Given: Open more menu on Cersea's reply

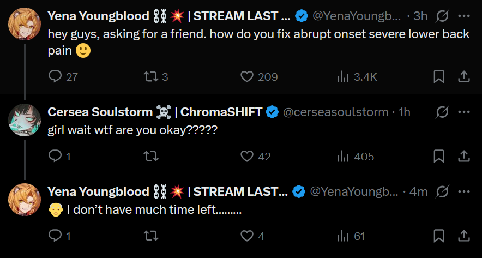Looking at the screenshot, I should point(464,112).
